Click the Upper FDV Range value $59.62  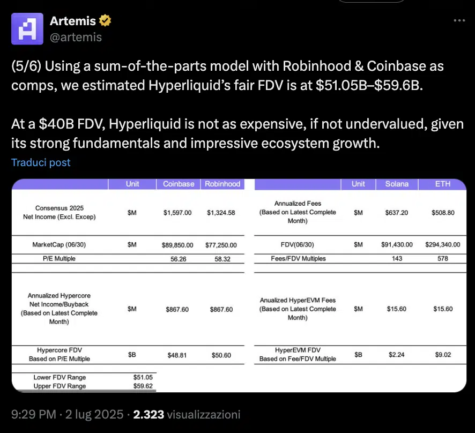tap(142, 385)
